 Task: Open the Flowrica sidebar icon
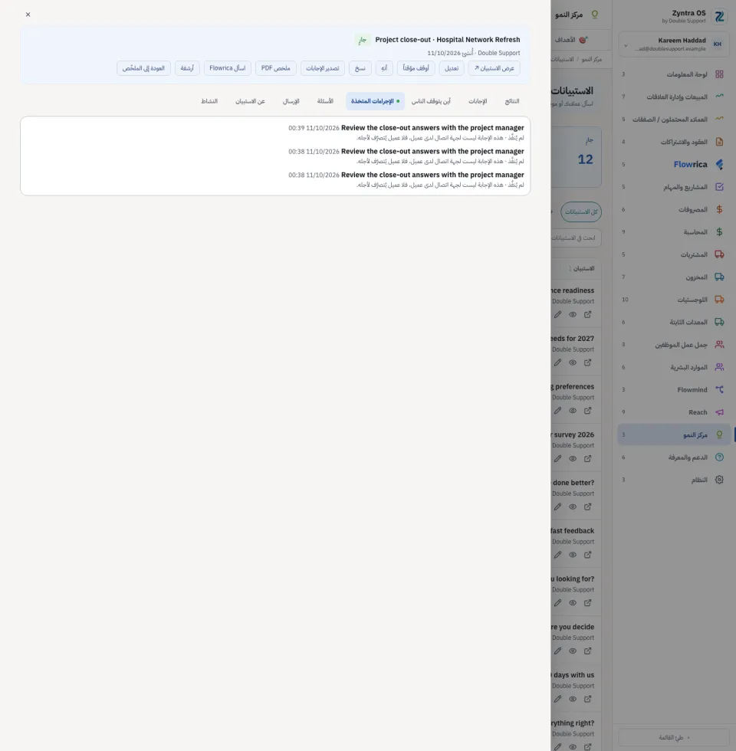pyautogui.click(x=719, y=164)
